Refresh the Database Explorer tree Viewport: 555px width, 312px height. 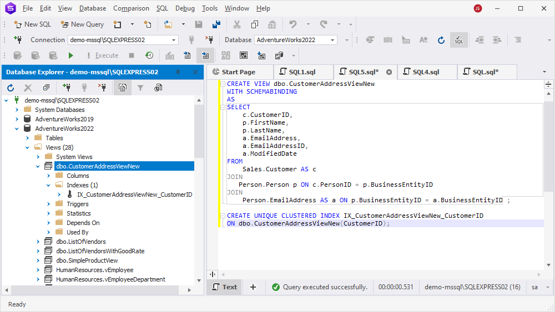(x=11, y=88)
